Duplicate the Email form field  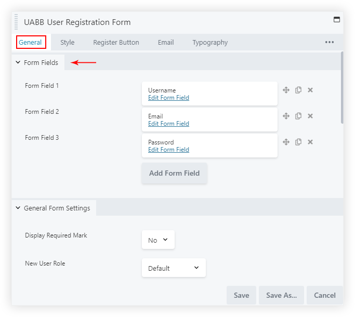[x=298, y=116]
